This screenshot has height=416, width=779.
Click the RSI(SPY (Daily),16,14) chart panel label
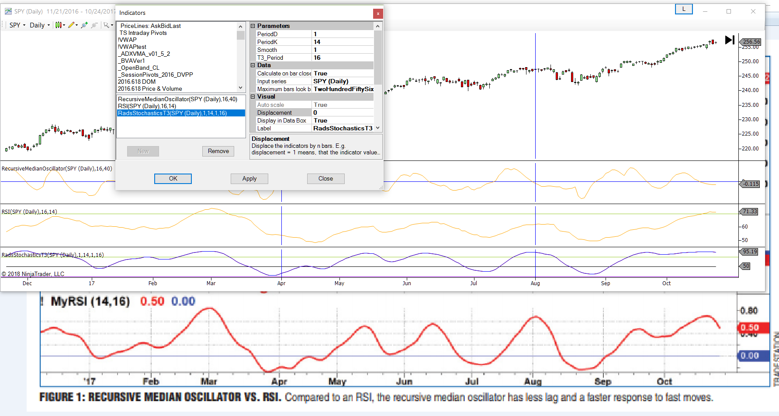click(29, 212)
